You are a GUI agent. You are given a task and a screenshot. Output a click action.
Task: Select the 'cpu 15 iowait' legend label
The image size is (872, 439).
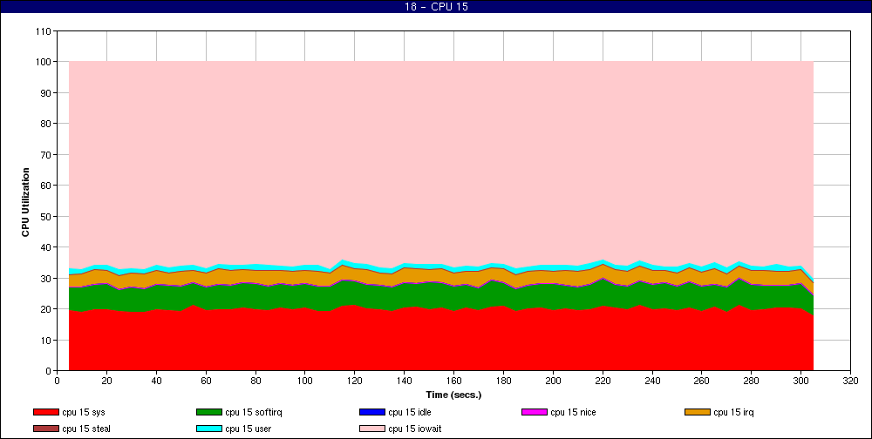415,429
